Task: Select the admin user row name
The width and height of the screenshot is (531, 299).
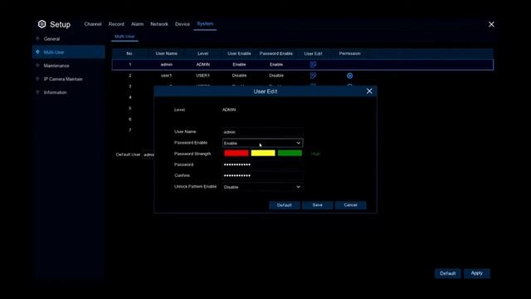Action: 166,65
